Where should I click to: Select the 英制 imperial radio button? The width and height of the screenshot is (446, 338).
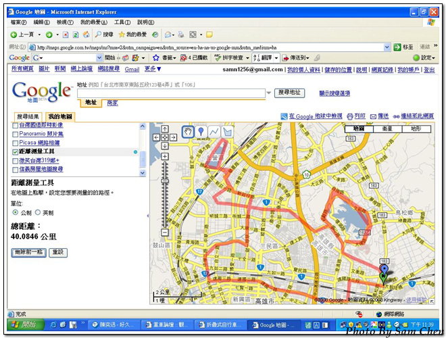38,212
